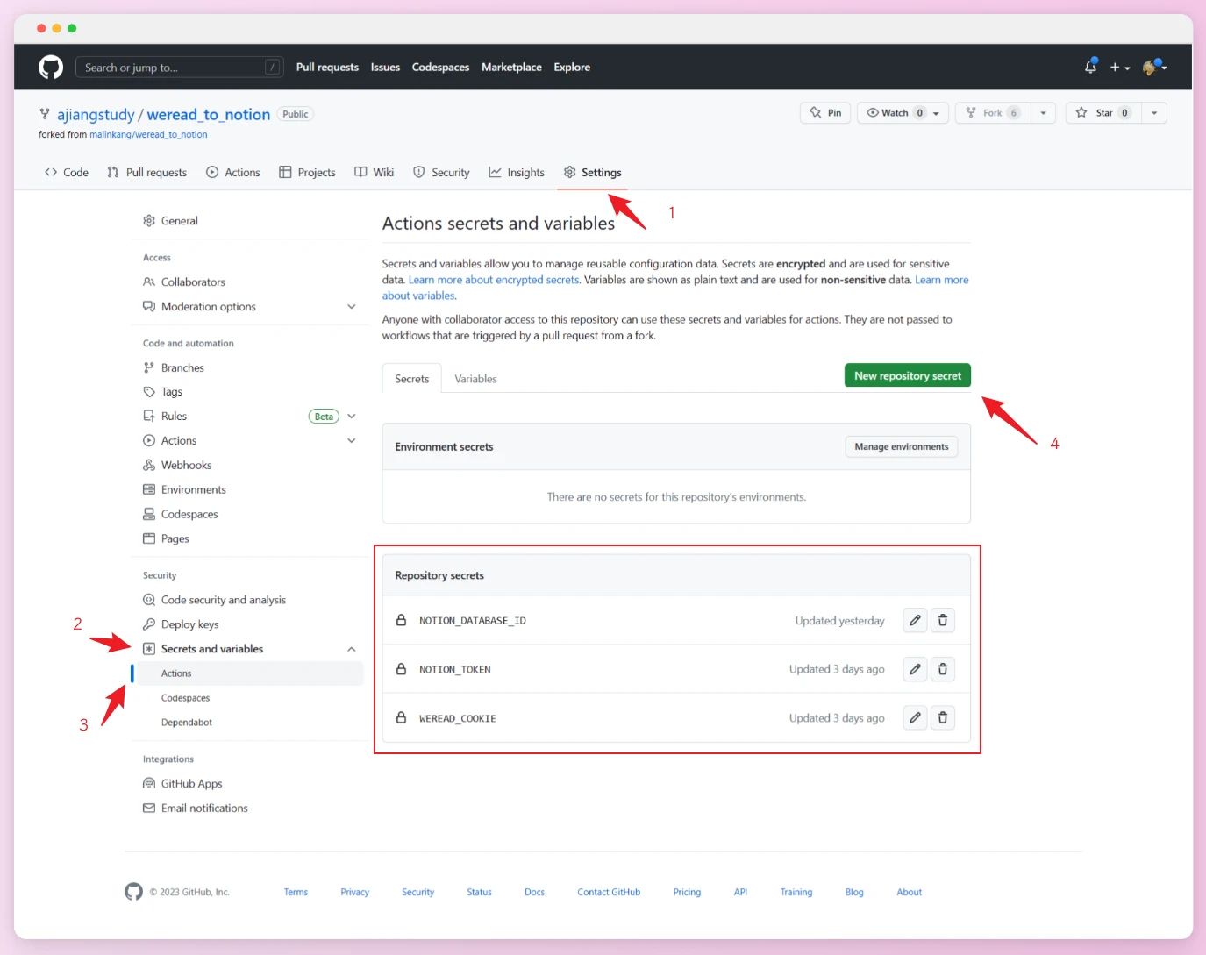Open the dropdown arrow next to Star
Image resolution: width=1206 pixels, height=955 pixels.
(1154, 113)
